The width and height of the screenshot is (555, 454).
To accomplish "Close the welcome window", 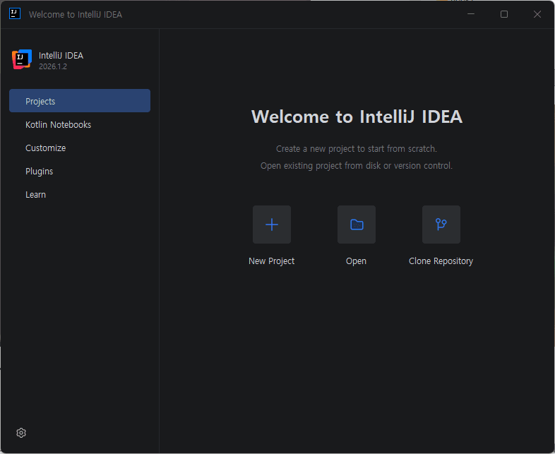I will pos(537,14).
